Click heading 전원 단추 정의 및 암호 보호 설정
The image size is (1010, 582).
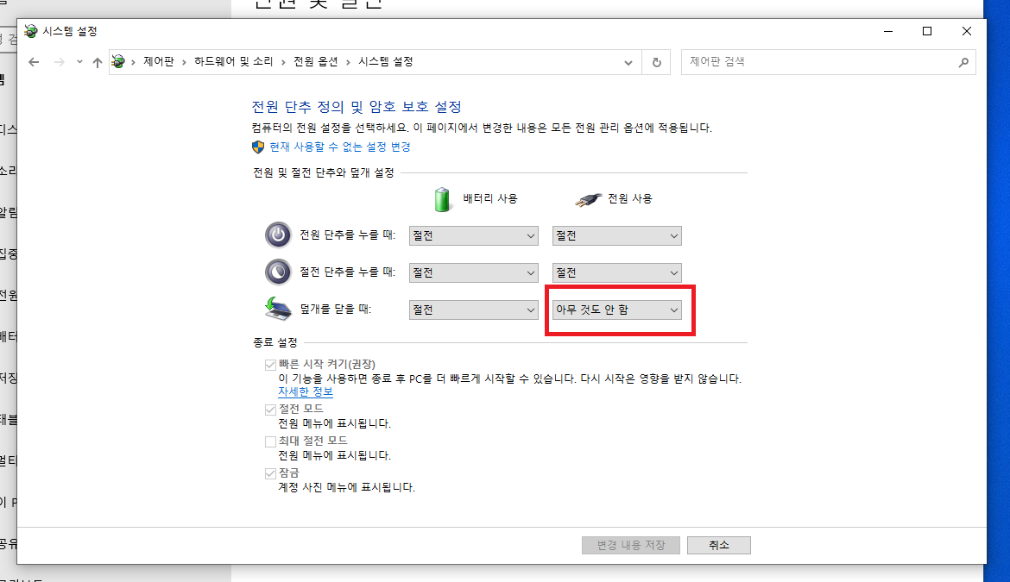[x=357, y=107]
